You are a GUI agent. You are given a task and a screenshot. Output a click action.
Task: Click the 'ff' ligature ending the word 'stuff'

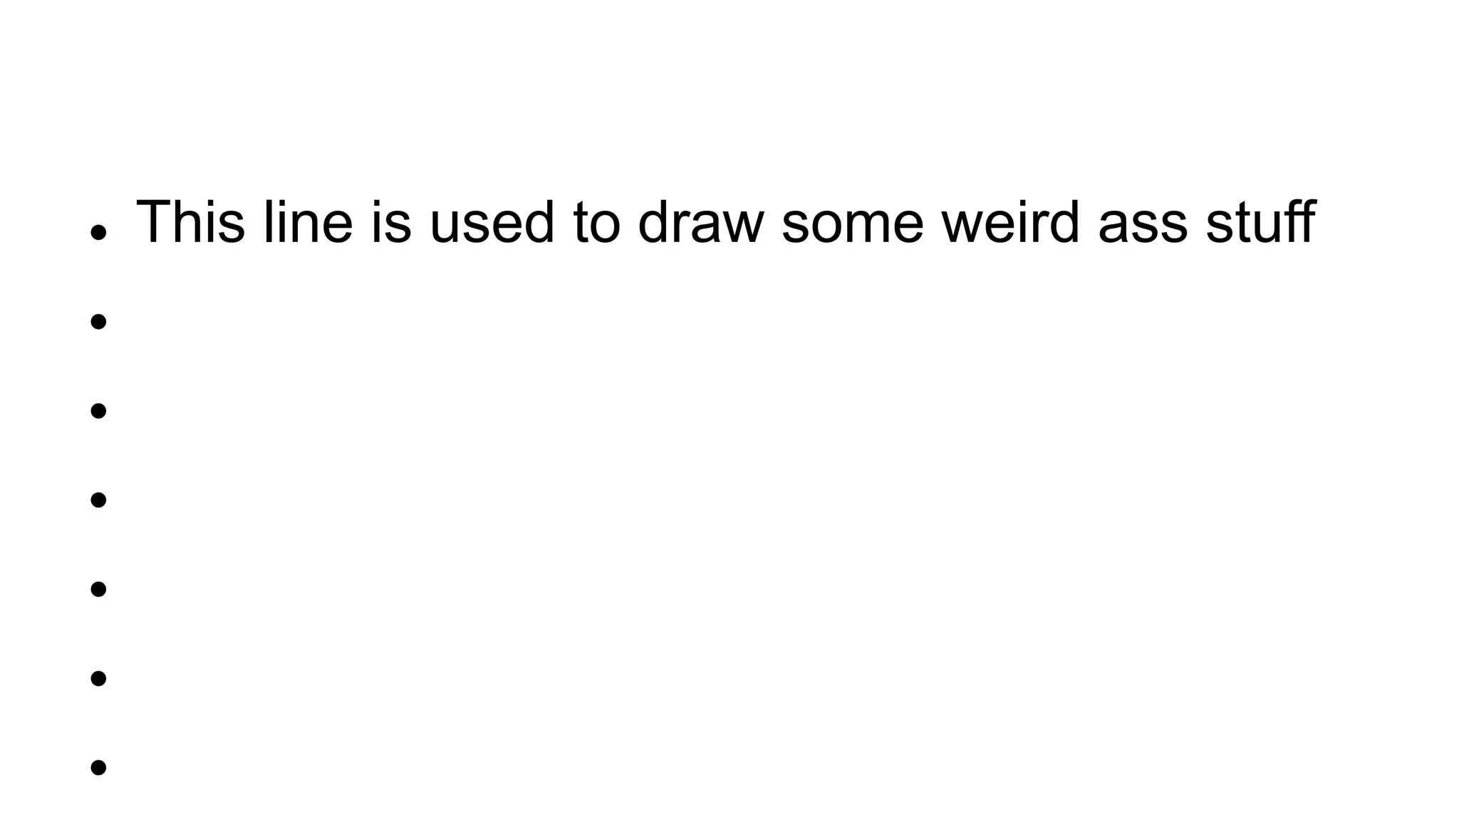1298,222
